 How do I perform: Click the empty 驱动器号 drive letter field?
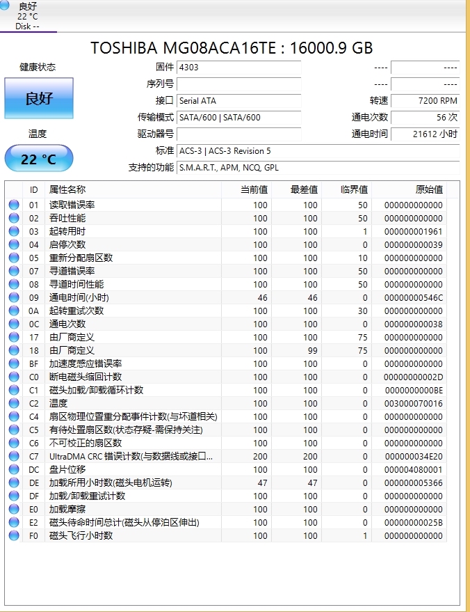pos(239,134)
